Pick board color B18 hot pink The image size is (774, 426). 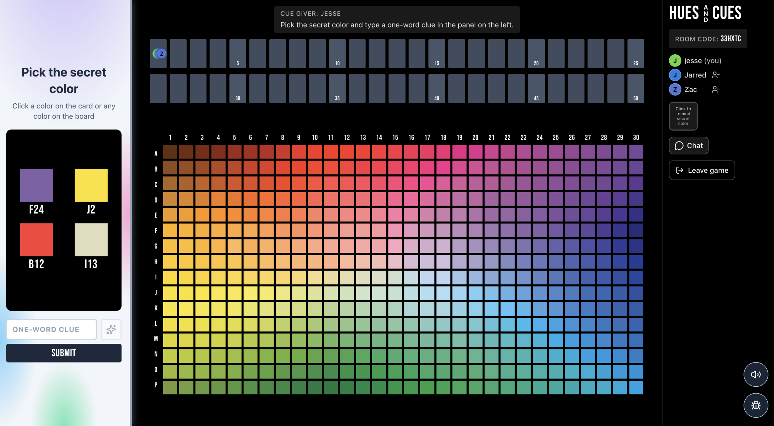pyautogui.click(x=443, y=168)
